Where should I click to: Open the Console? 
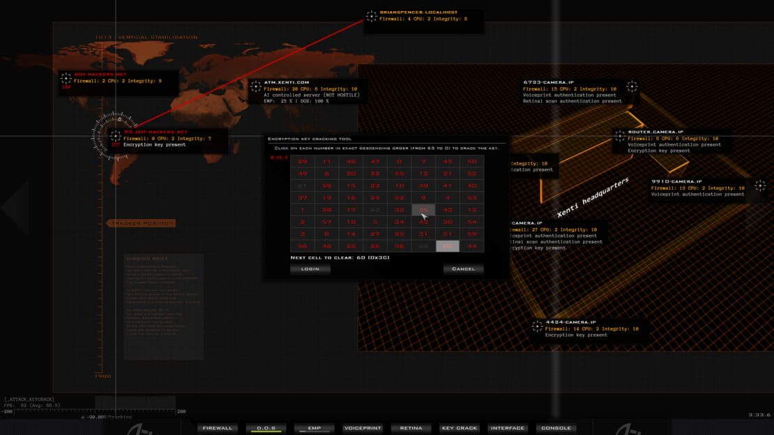(x=556, y=428)
